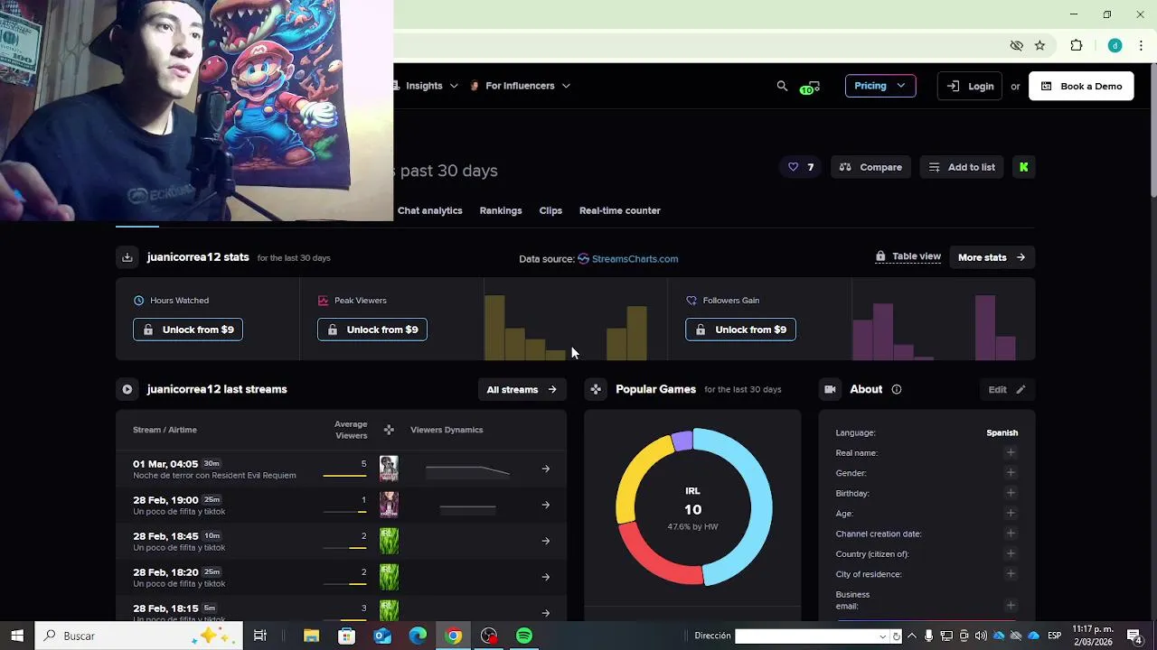This screenshot has width=1157, height=650.
Task: Click the IRL thumbnail in 28 Feb, 18:45 row
Action: click(x=389, y=541)
